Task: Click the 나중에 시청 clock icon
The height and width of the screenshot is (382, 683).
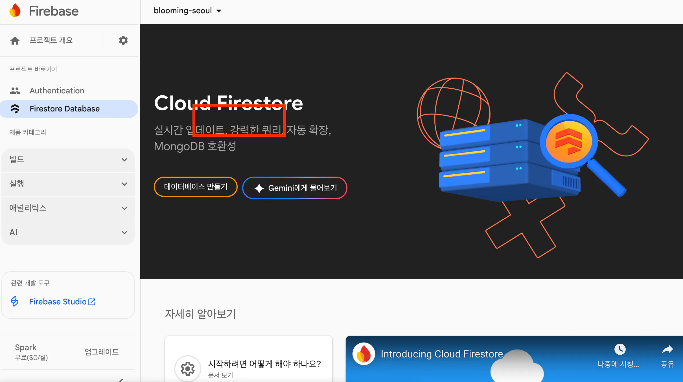Action: pyautogui.click(x=620, y=349)
